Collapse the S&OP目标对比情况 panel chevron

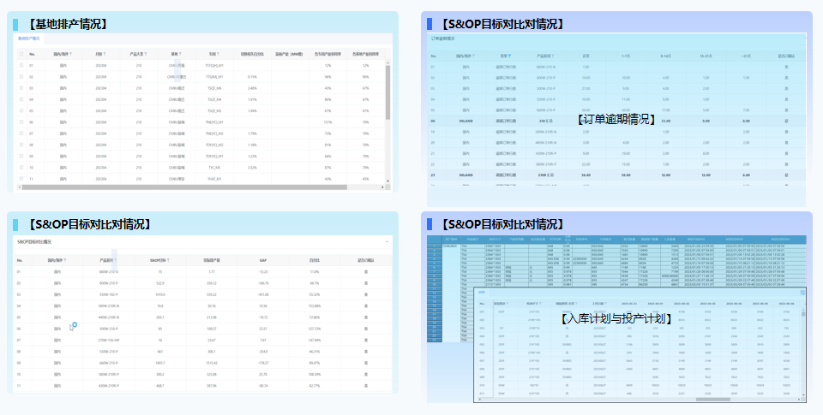click(387, 242)
